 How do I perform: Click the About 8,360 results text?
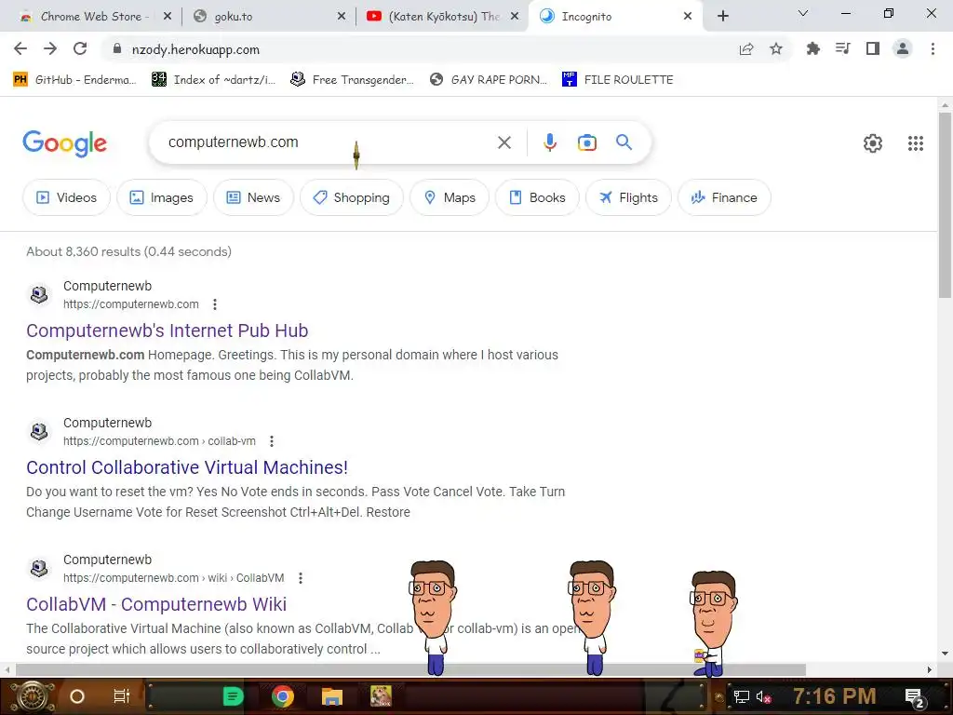point(128,251)
